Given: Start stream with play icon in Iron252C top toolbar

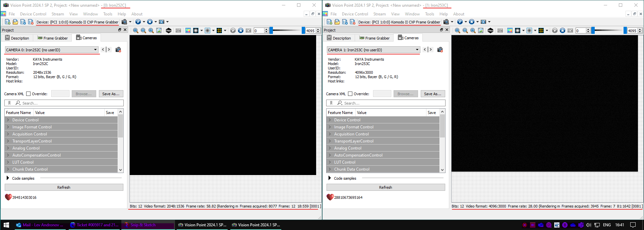Looking at the screenshot, I should [138, 22].
